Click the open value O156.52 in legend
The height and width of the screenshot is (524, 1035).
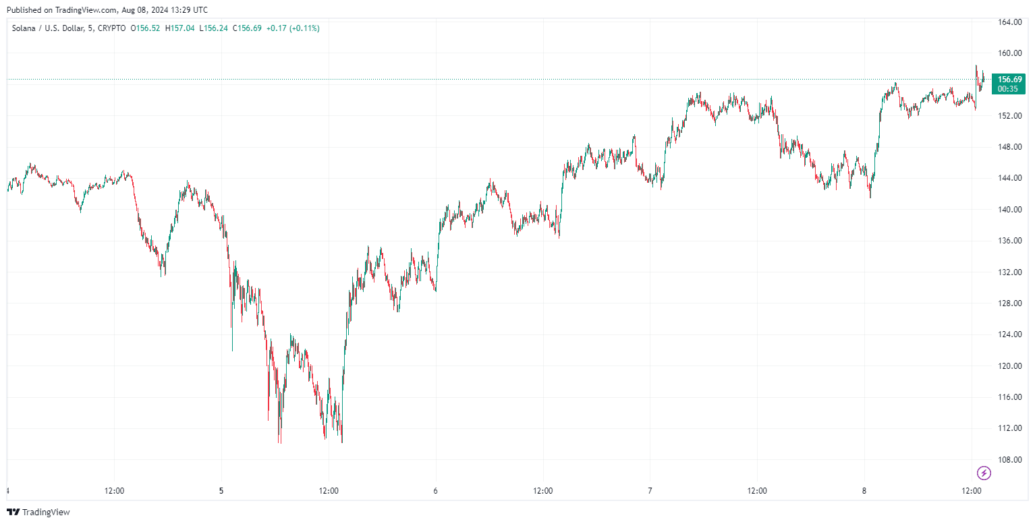145,28
